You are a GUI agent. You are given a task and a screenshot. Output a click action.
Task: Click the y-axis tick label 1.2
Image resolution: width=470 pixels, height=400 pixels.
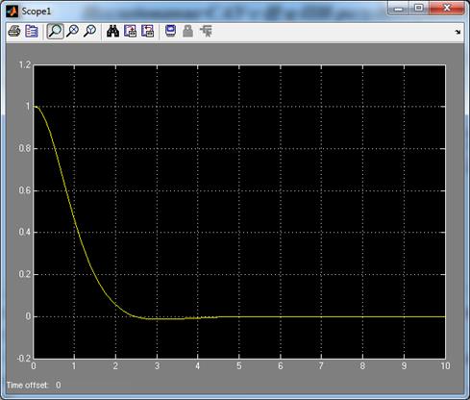pos(25,65)
